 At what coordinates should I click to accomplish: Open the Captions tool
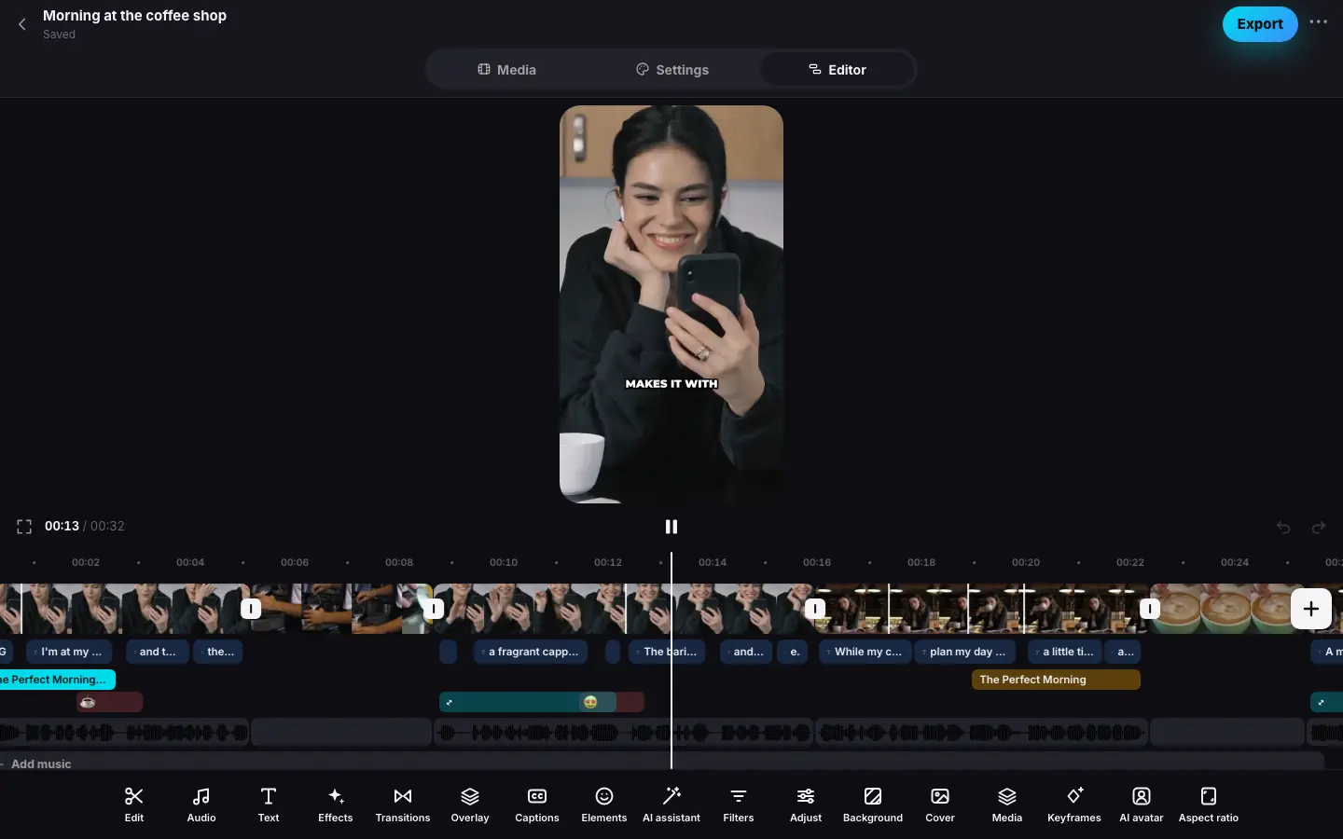pos(537,805)
